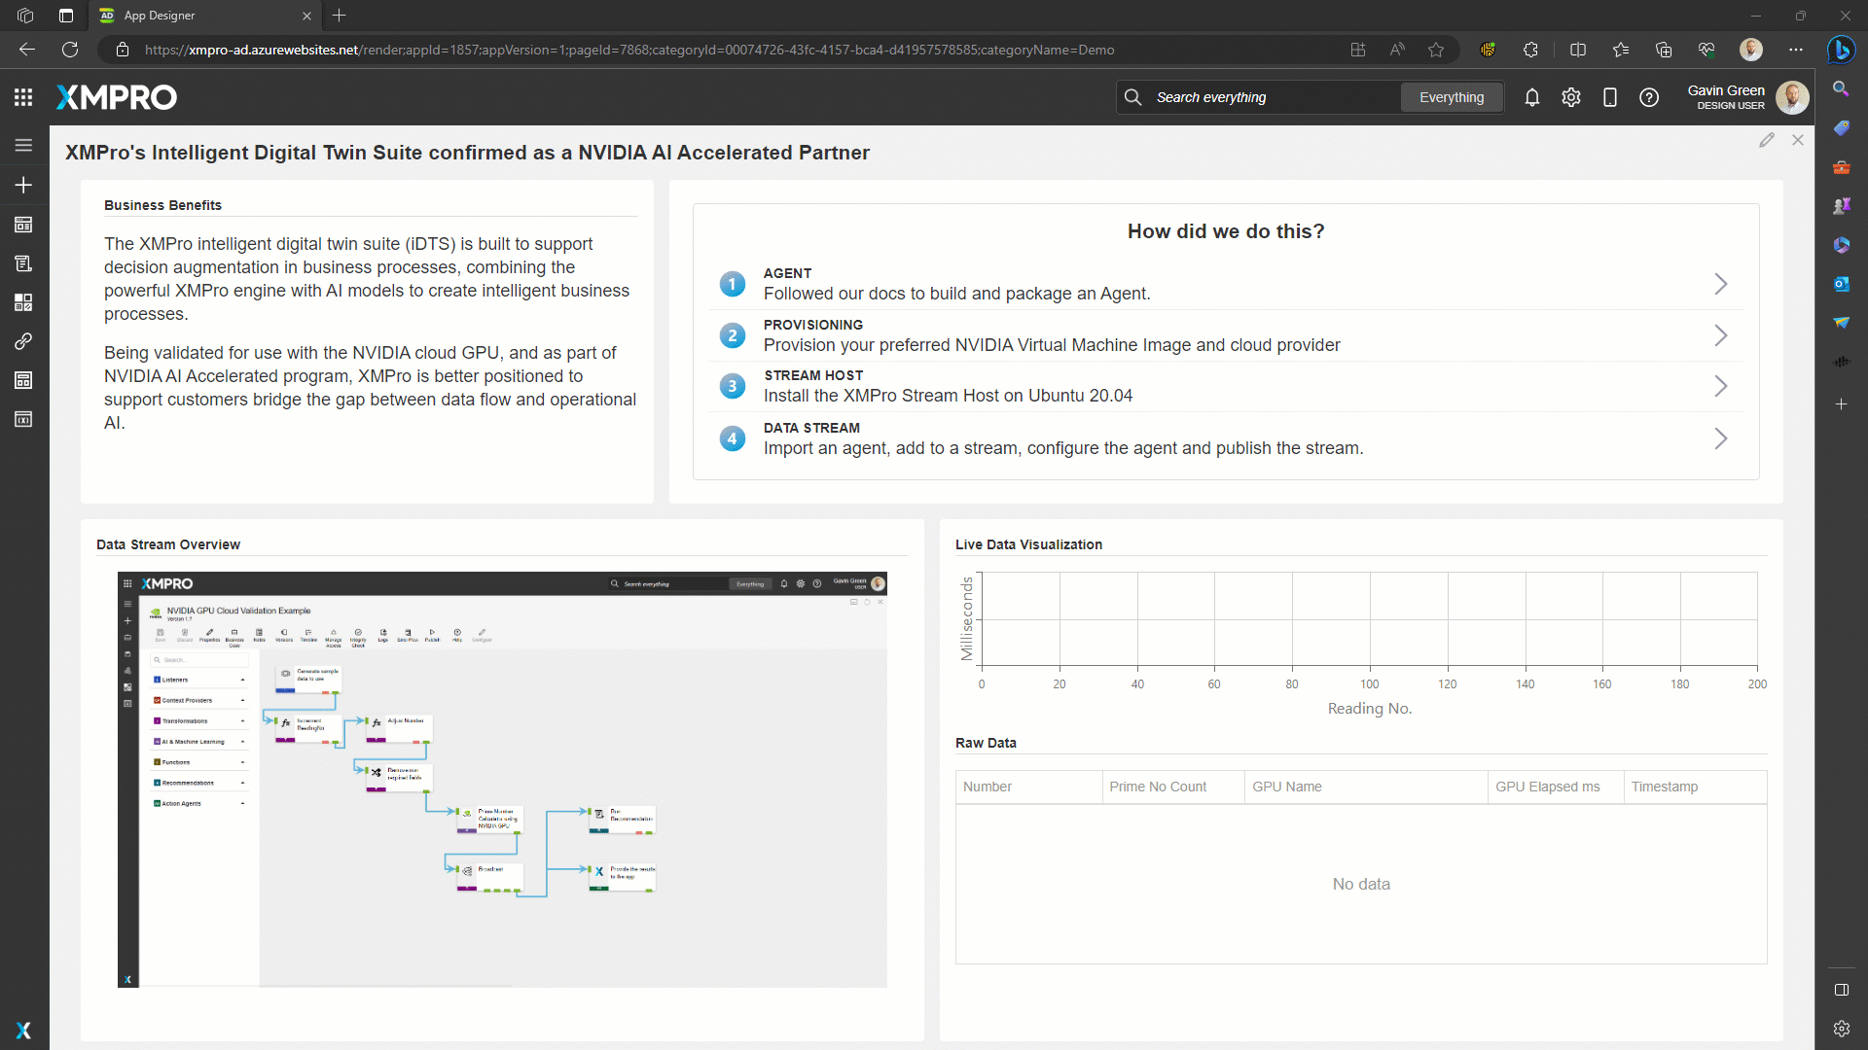1868x1050 pixels.
Task: Click the GPU Name column header
Action: click(x=1286, y=787)
